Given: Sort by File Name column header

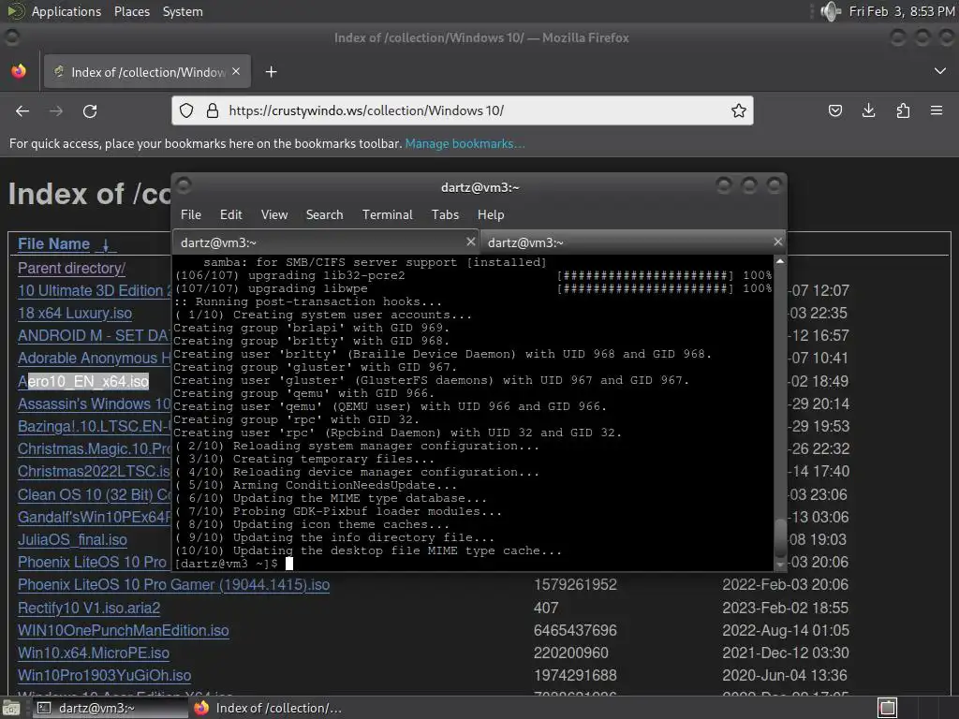Looking at the screenshot, I should pyautogui.click(x=53, y=244).
